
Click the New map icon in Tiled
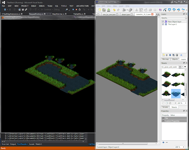(x=100, y=10)
